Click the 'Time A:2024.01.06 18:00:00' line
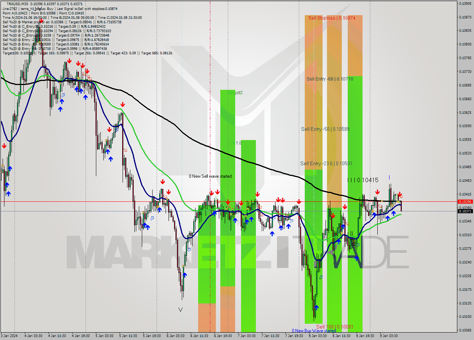Screen dimensions: 474x340 pyautogui.click(x=24, y=17)
